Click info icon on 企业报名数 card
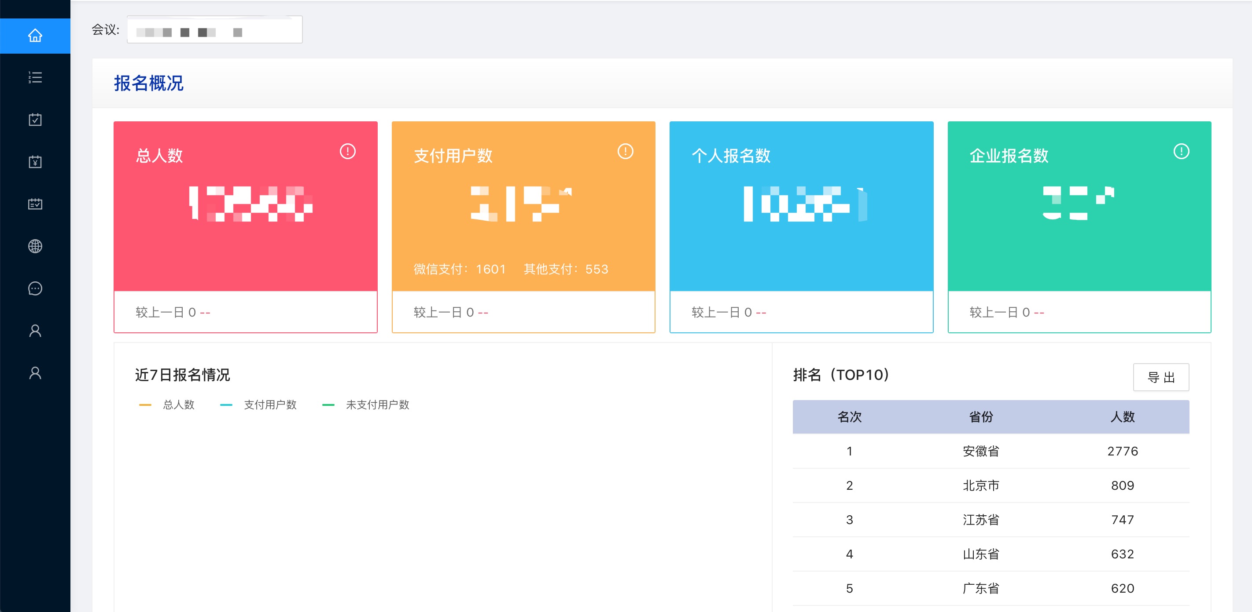This screenshot has height=612, width=1252. [1182, 151]
